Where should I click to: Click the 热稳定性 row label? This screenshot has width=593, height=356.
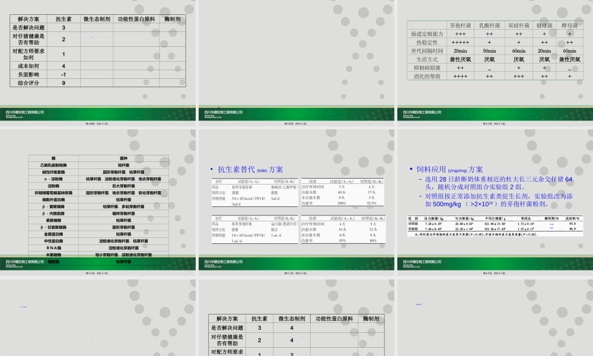426,43
